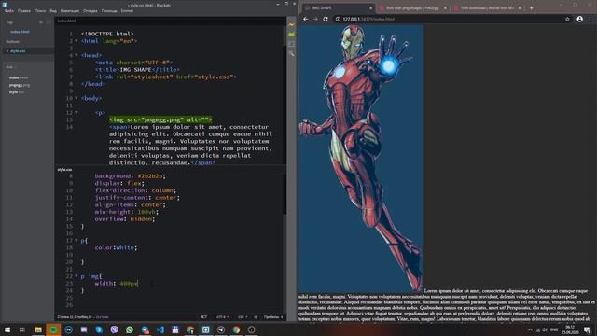Open the Emmet menu in Brackets
597x336 pixels.
point(127,11)
